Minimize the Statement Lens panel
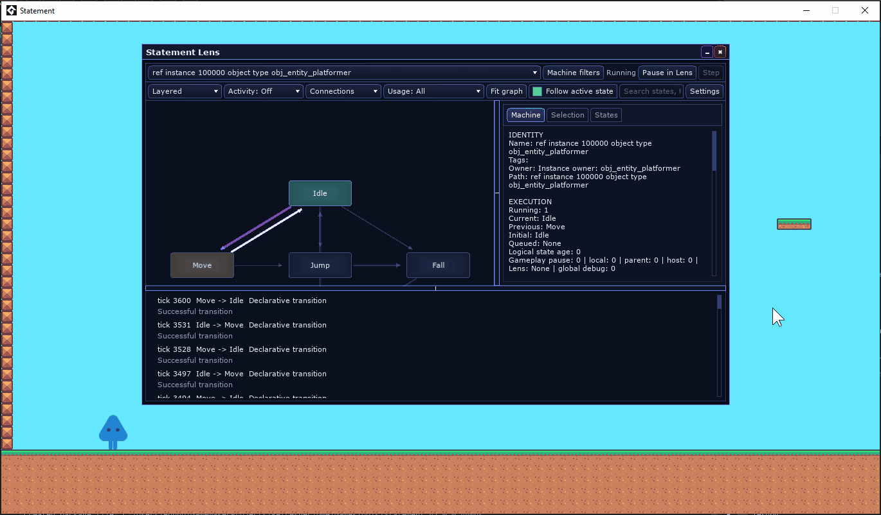This screenshot has height=515, width=881. [x=707, y=52]
